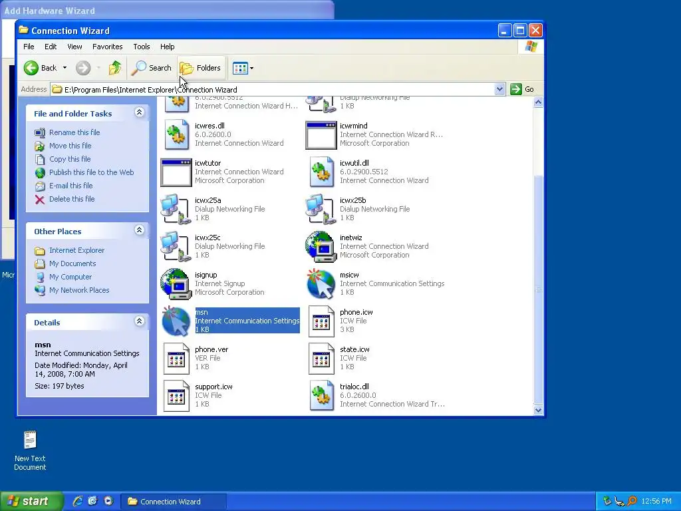681x511 pixels.
Task: Click the magnifier icon in system tray
Action: point(632,502)
